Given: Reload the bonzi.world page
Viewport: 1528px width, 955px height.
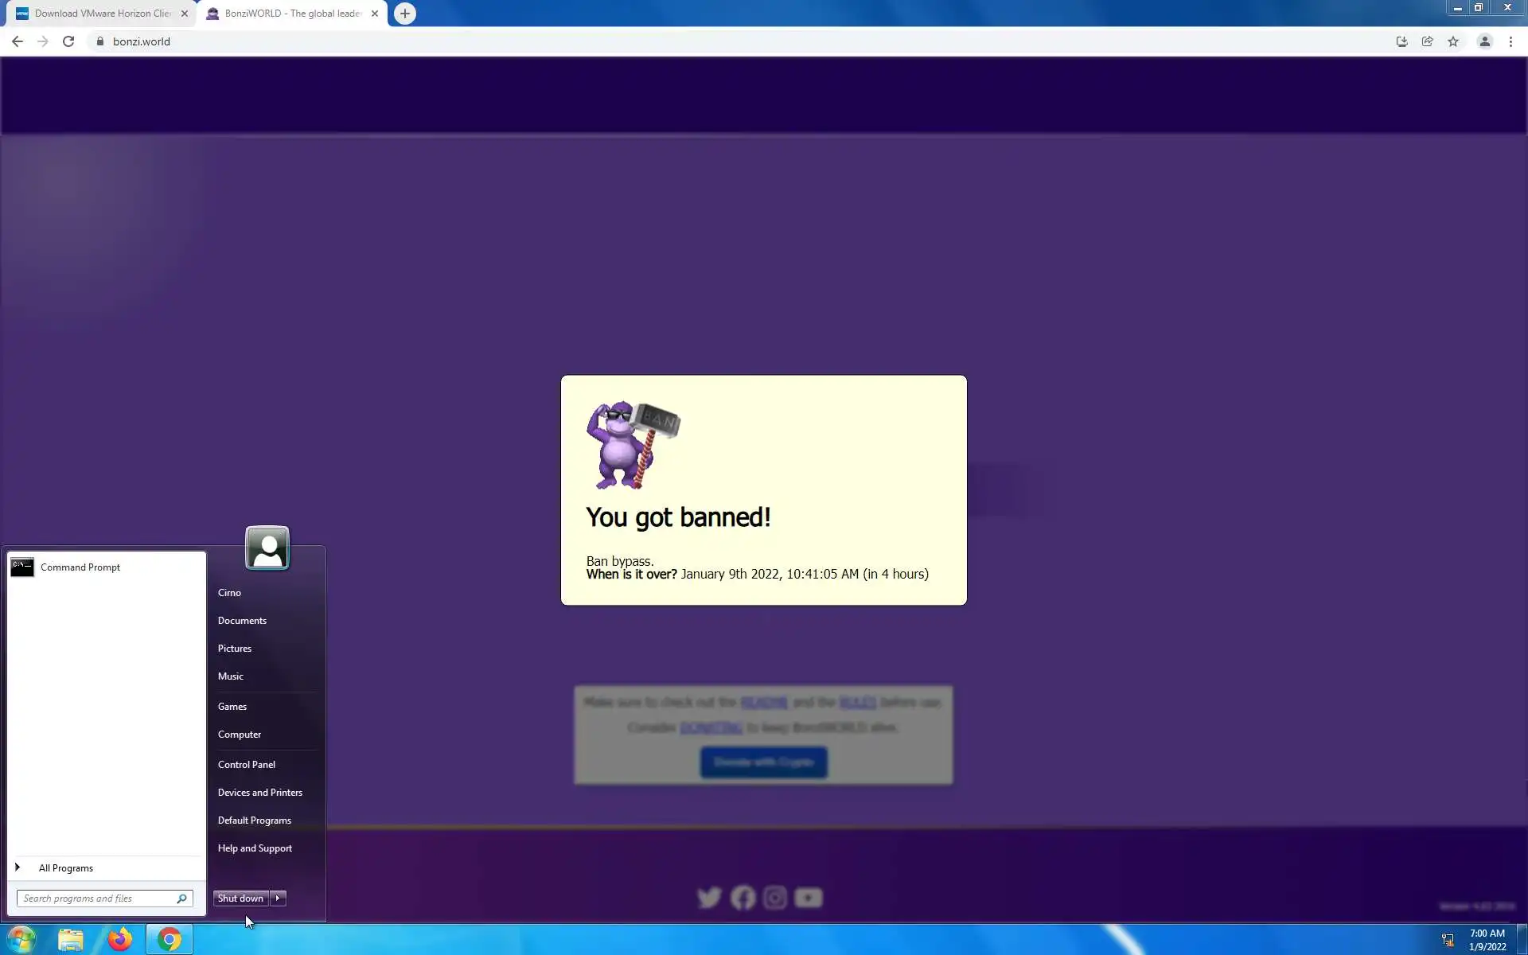Looking at the screenshot, I should (68, 41).
